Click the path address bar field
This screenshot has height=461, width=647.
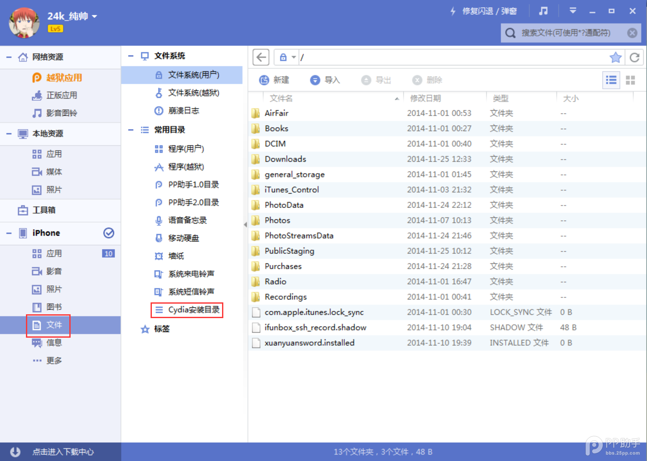(x=453, y=57)
